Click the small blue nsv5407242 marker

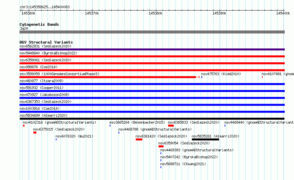(x=161, y=160)
